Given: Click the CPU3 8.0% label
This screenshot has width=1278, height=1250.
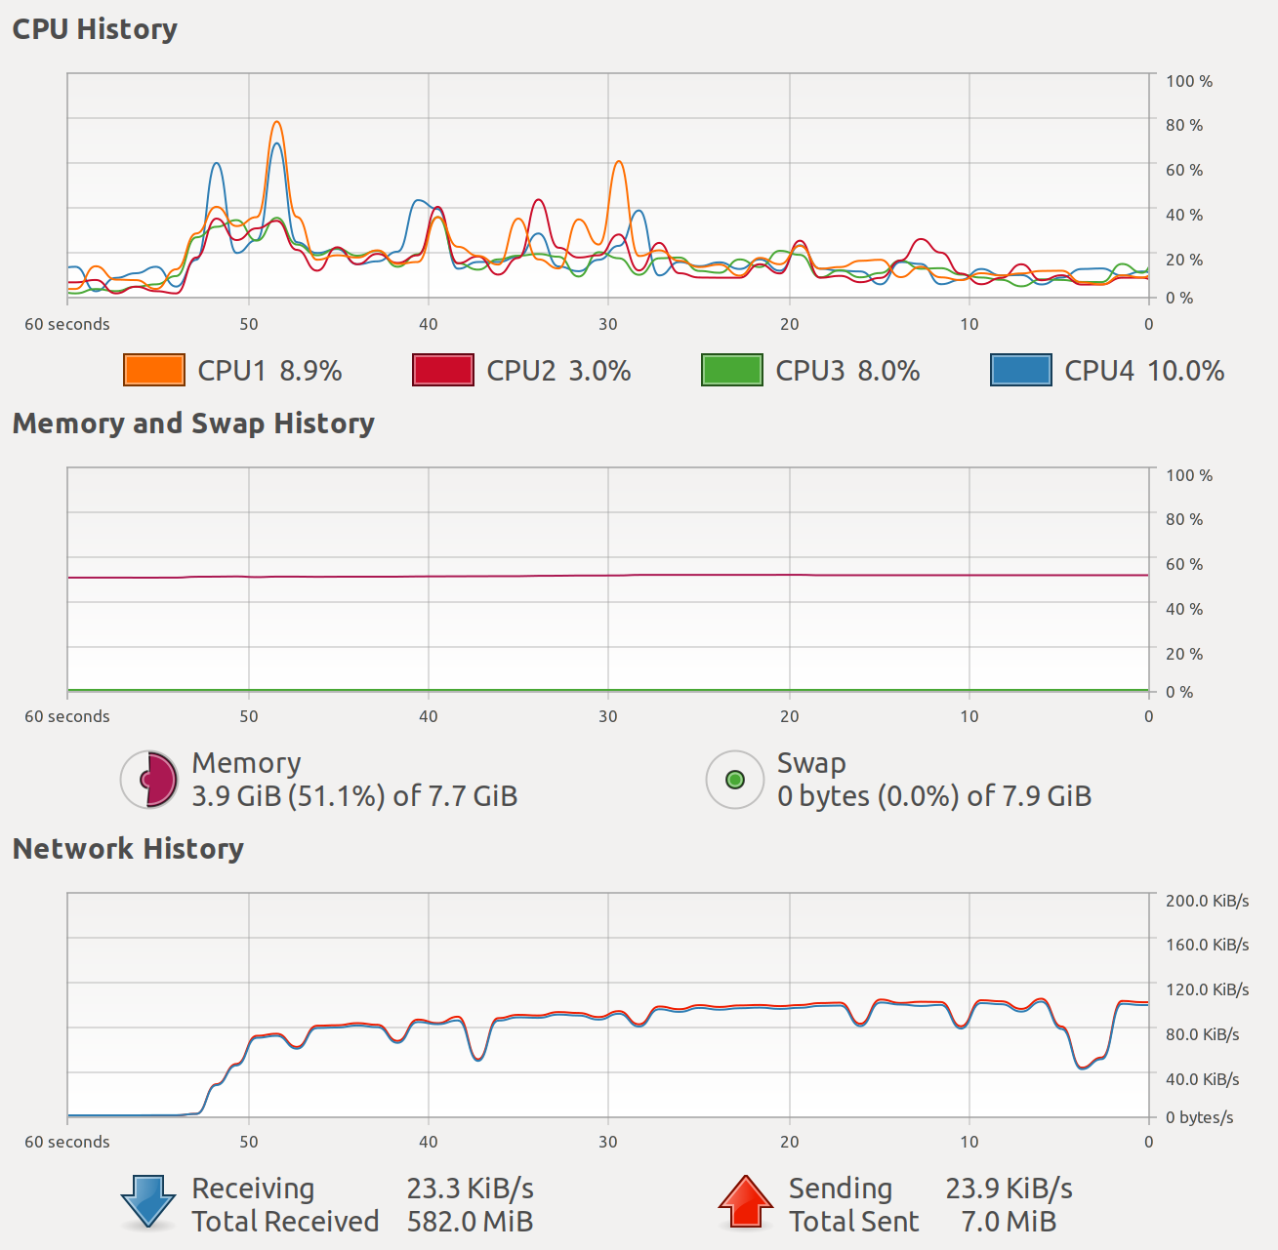Looking at the screenshot, I should [847, 371].
